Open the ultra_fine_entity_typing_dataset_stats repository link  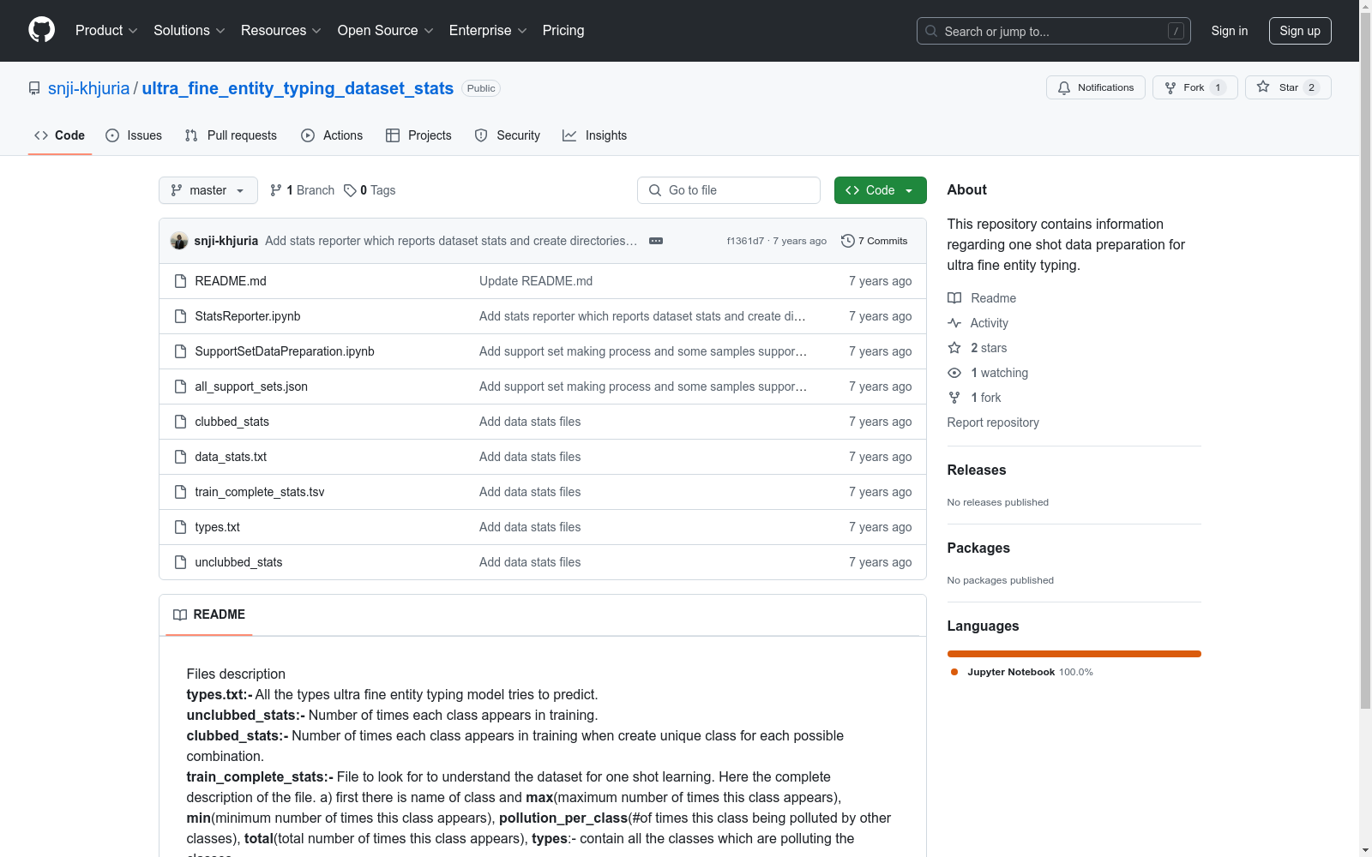pos(298,88)
